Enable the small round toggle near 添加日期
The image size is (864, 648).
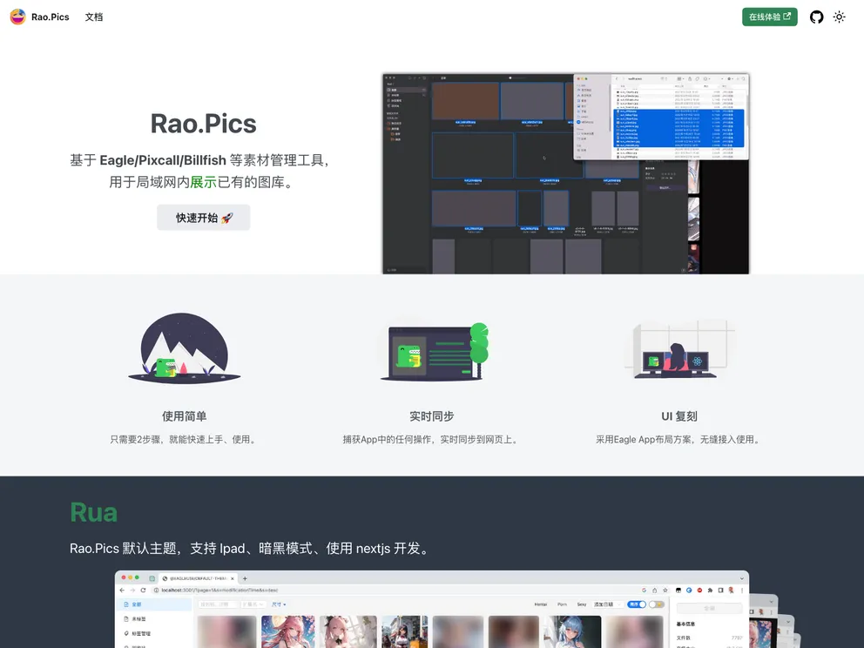(655, 604)
